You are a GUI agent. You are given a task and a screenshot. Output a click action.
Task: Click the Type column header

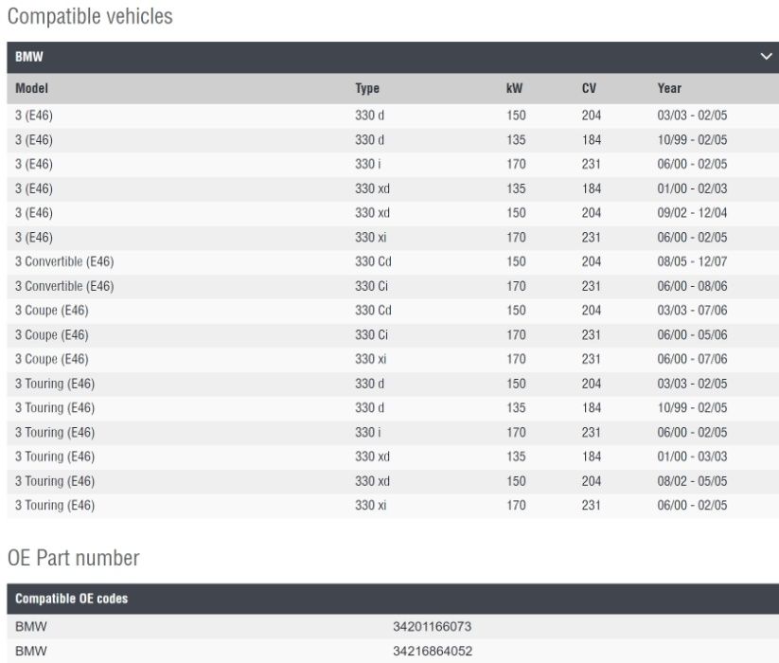pos(367,88)
